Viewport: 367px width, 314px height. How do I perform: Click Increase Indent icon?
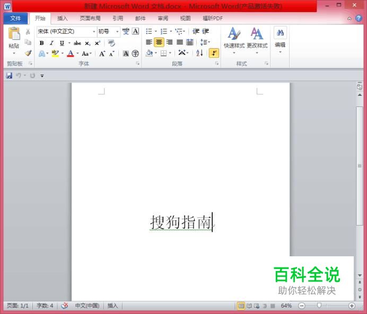pos(205,31)
